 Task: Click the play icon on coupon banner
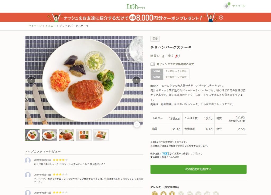click(x=221, y=18)
